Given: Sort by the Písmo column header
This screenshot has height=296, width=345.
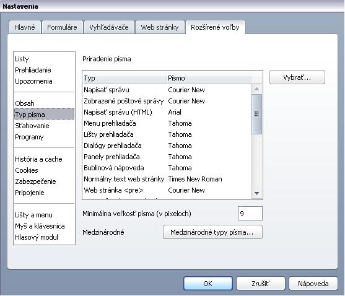Looking at the screenshot, I should click(209, 78).
